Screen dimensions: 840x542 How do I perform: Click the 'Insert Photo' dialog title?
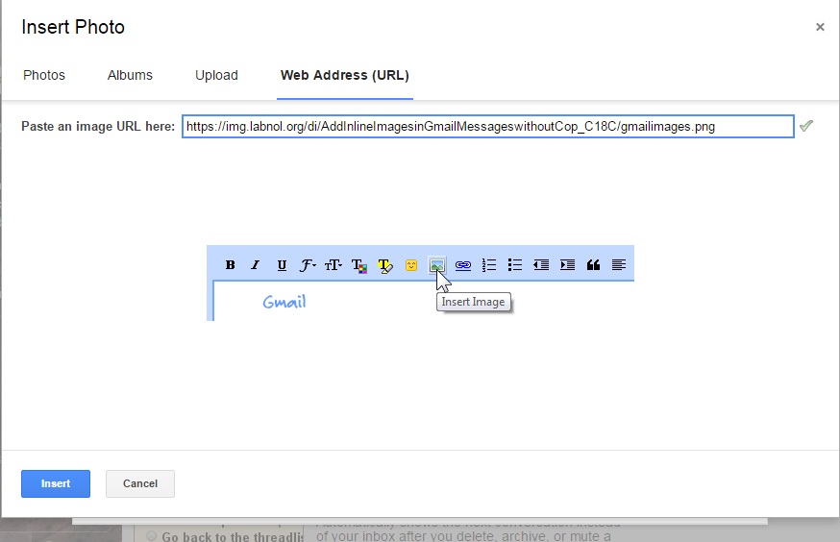pos(73,27)
